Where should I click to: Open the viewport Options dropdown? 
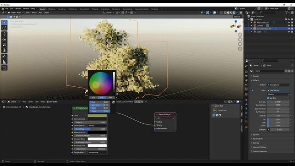238,17
